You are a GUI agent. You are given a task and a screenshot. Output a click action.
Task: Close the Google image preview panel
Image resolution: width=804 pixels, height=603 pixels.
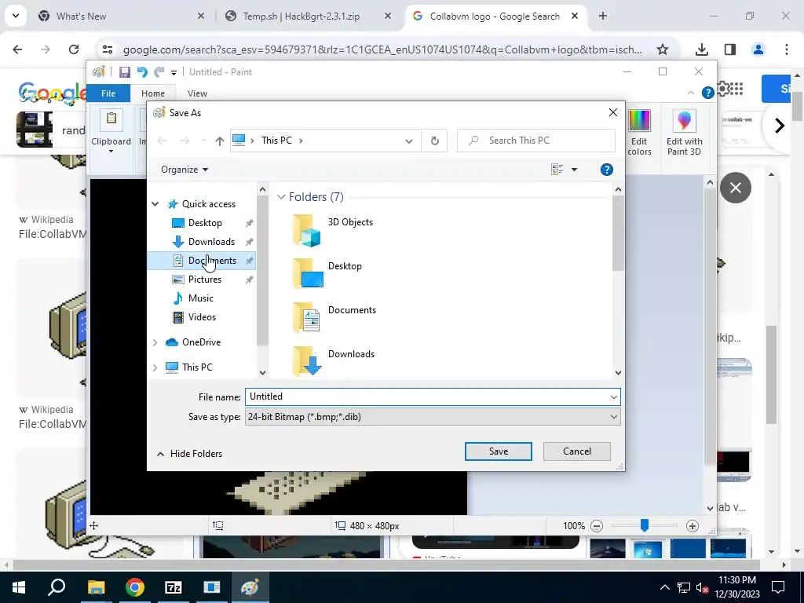735,188
